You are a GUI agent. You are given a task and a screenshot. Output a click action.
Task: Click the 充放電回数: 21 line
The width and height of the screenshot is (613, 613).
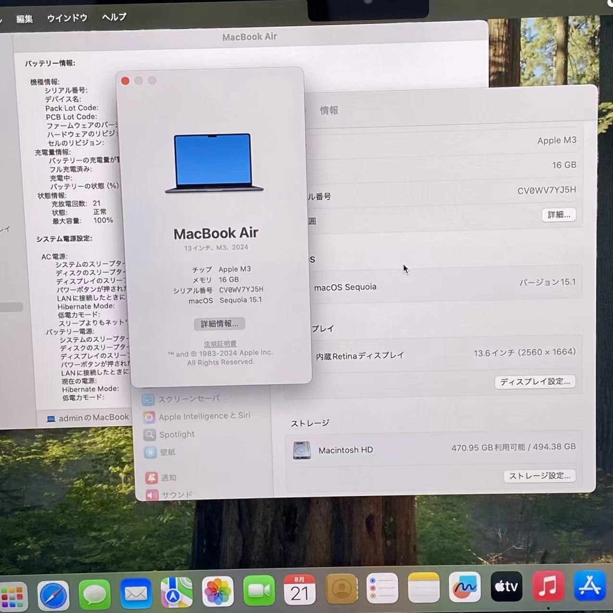click(x=76, y=204)
